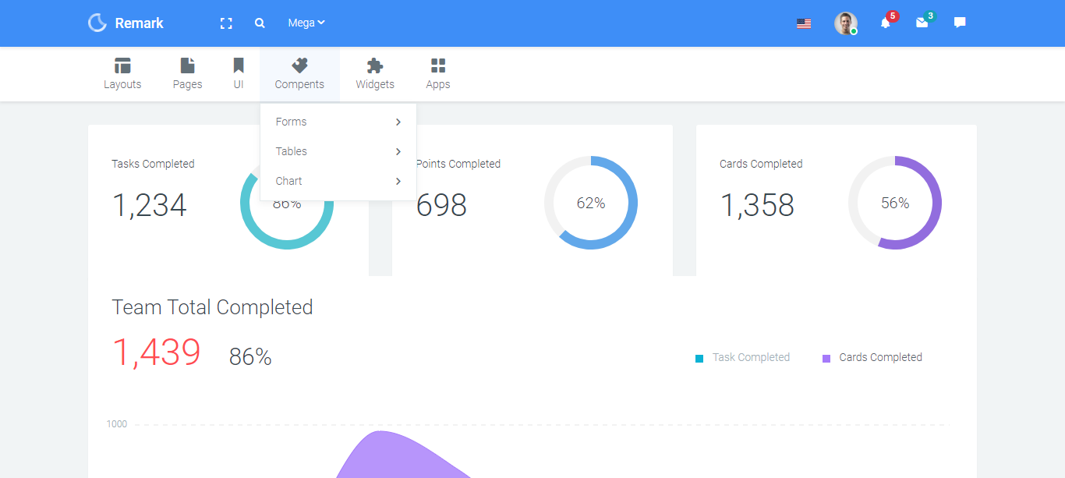This screenshot has width=1065, height=478.
Task: Click the US flag language icon
Action: point(804,23)
